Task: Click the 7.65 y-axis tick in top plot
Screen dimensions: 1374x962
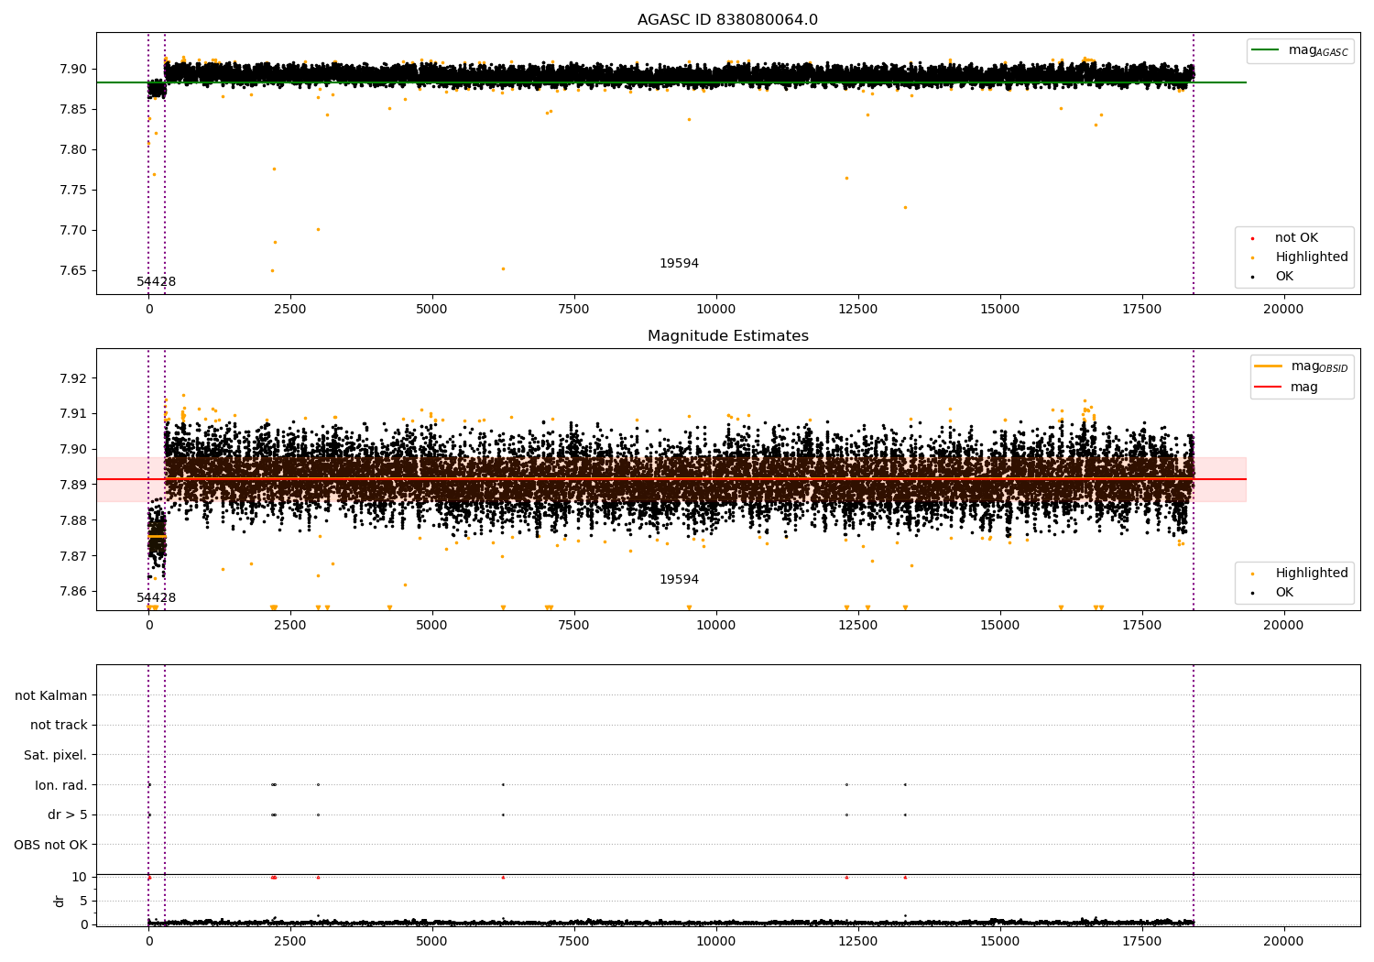Action: (x=72, y=271)
